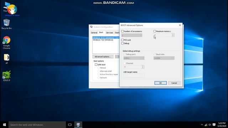Select Windows 10 (C:\Windows) boot entry
This screenshot has width=228, height=128.
(x=106, y=38)
